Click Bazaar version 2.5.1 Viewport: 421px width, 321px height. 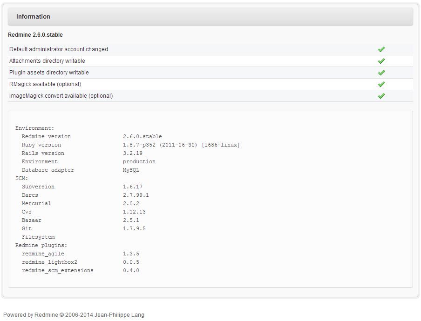point(131,220)
